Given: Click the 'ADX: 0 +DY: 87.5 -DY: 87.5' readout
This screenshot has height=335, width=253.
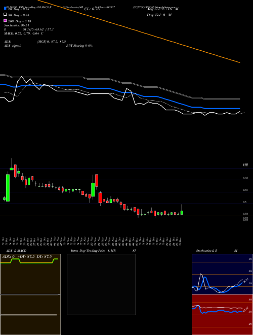Looking at the screenshot, I should click(x=27, y=257).
